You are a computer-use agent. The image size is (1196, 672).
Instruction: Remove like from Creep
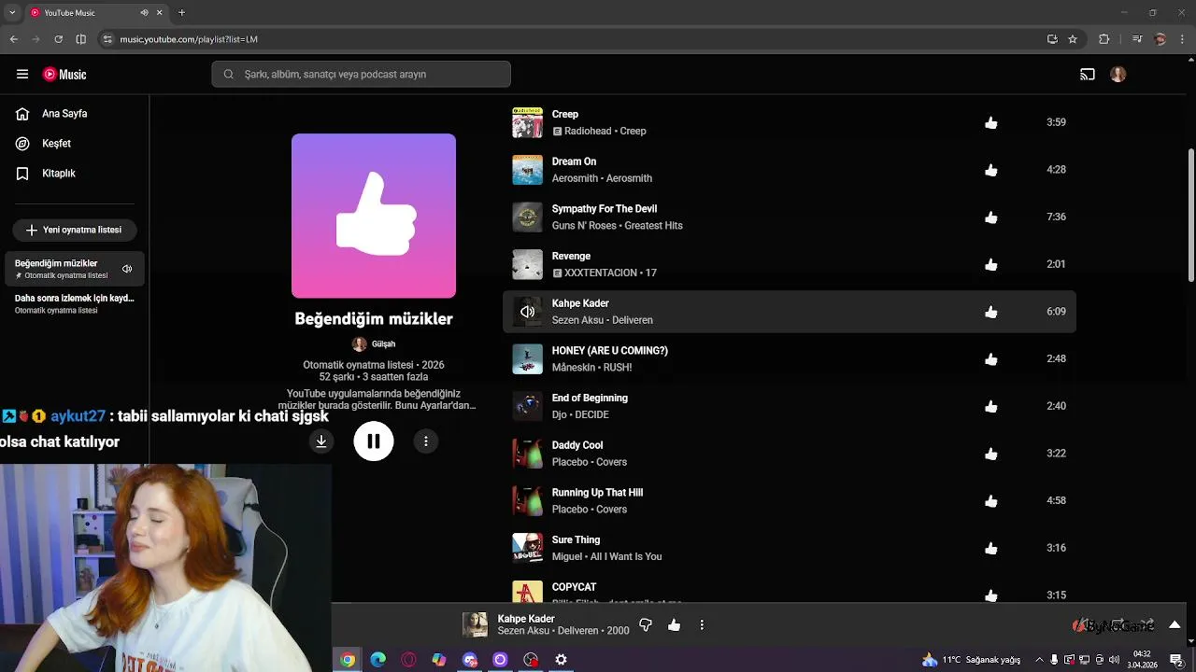tap(991, 122)
